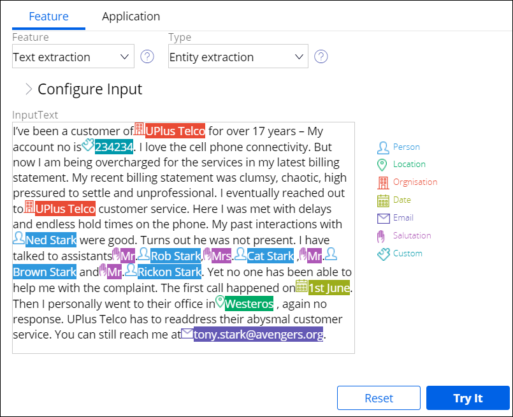Image resolution: width=513 pixels, height=417 pixels.
Task: Open the Type dropdown showing Entity extraction
Action: pos(238,57)
